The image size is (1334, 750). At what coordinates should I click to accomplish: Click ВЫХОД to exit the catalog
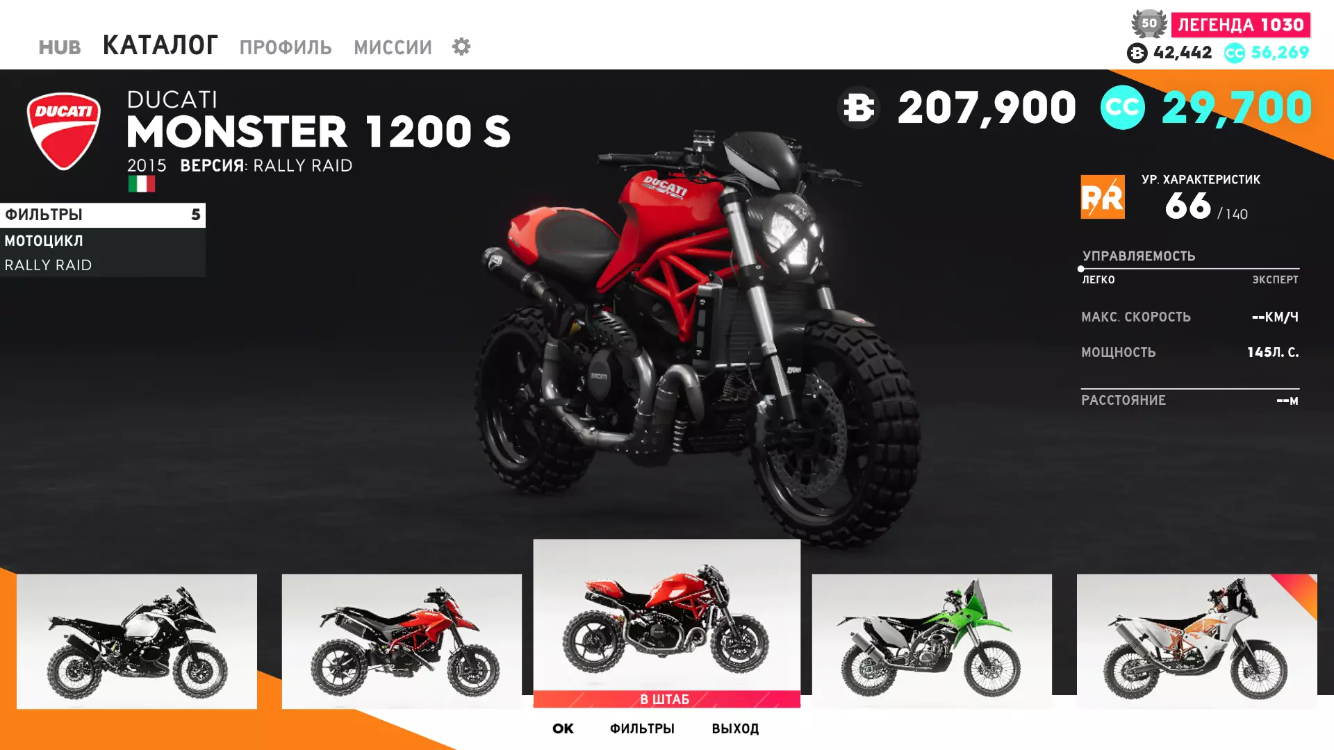tap(735, 728)
